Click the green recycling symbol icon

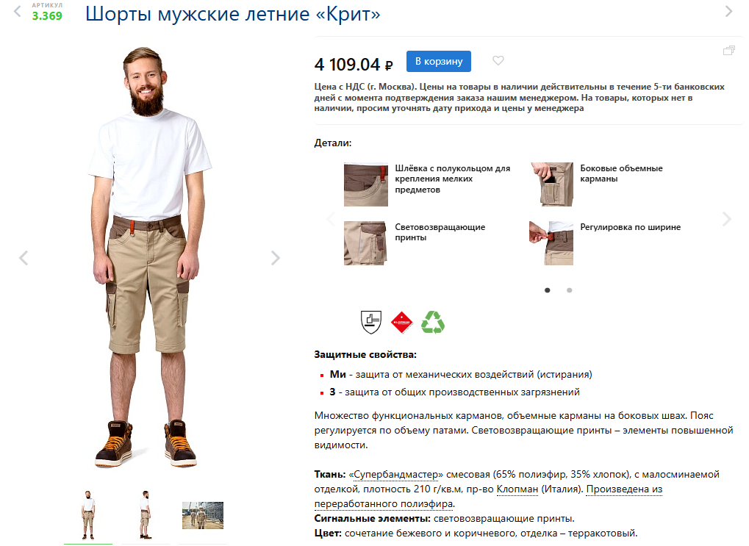point(433,322)
